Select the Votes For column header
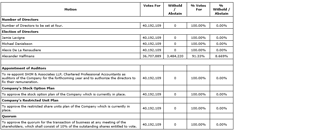The image size is (321, 131). pyautogui.click(x=152, y=6)
